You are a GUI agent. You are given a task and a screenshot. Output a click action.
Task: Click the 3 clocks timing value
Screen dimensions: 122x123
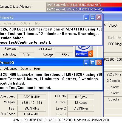[x=114, y=87]
